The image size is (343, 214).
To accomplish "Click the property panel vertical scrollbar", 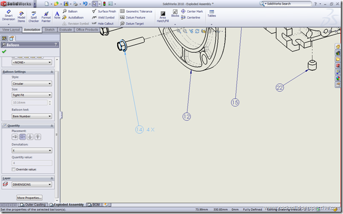I will [57, 133].
